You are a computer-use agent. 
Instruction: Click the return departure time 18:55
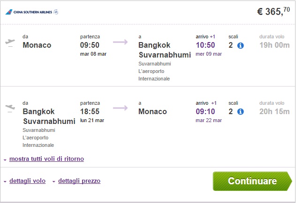(90, 111)
